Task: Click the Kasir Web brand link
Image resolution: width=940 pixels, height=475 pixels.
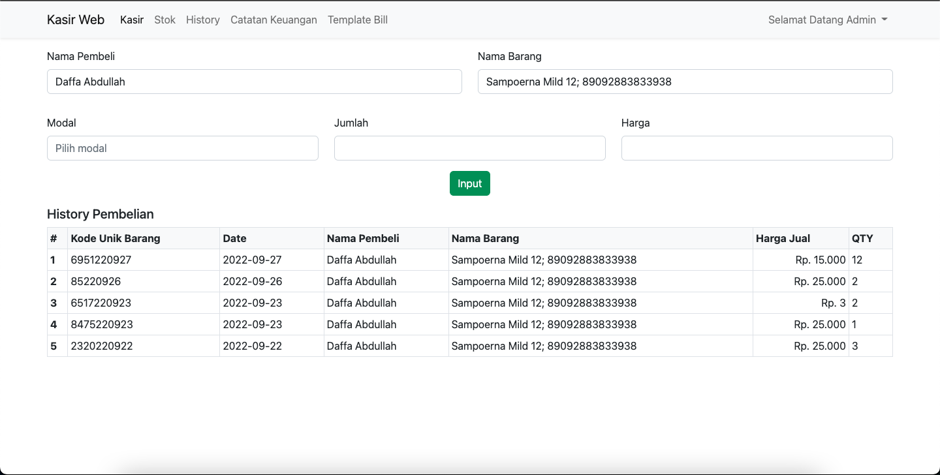Action: [76, 20]
